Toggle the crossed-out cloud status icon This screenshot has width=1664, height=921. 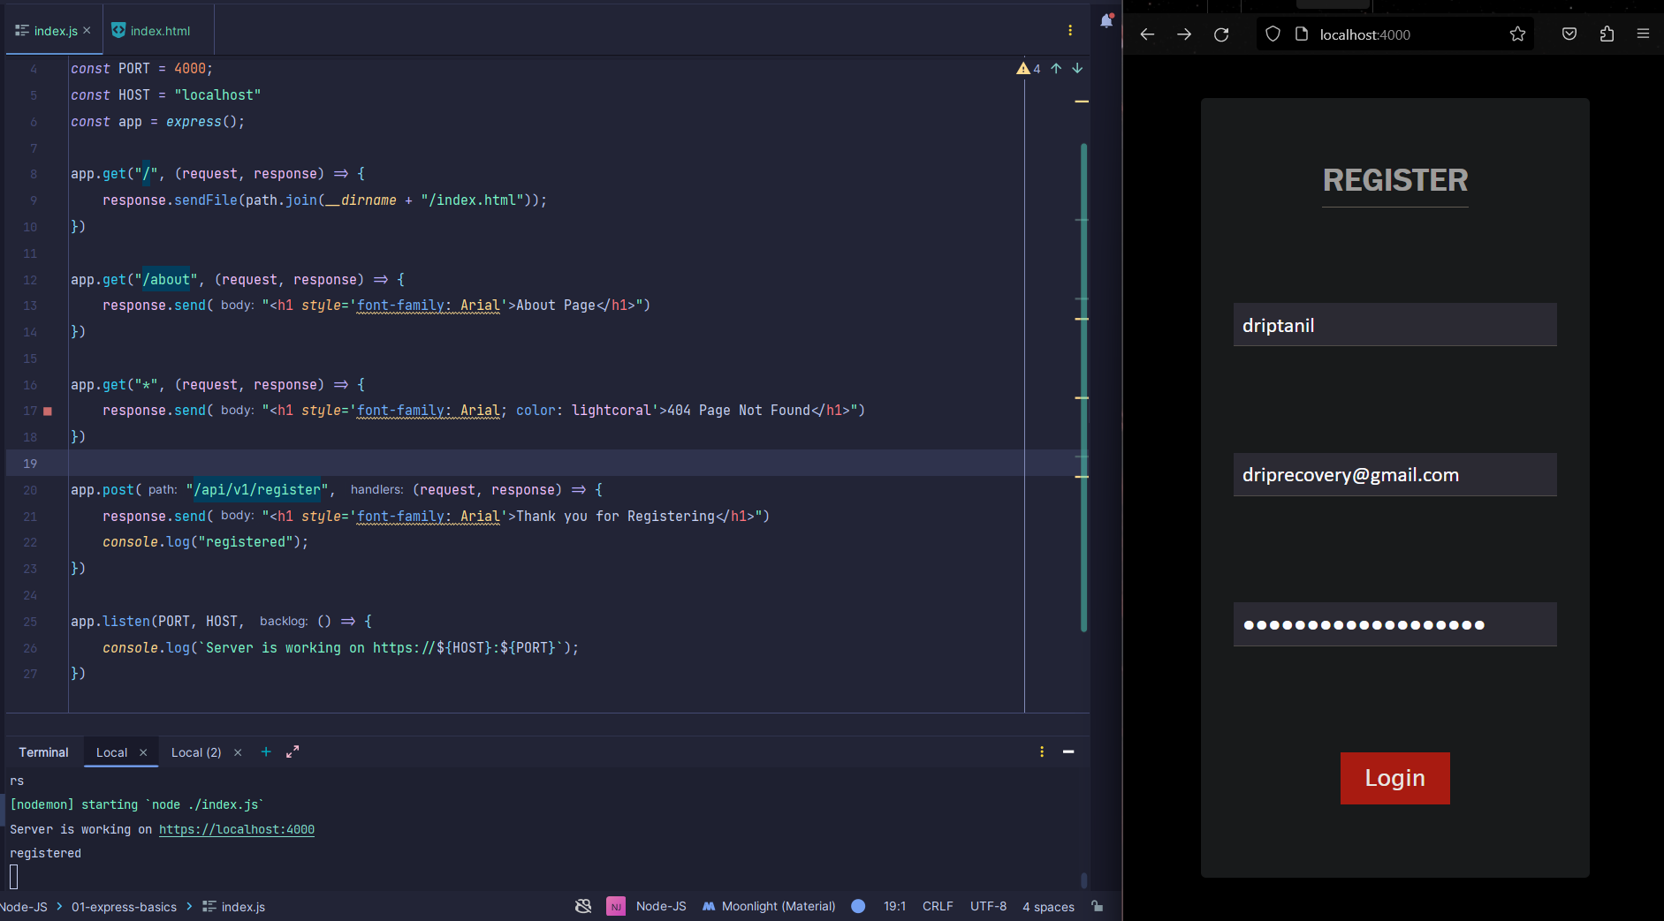583,907
